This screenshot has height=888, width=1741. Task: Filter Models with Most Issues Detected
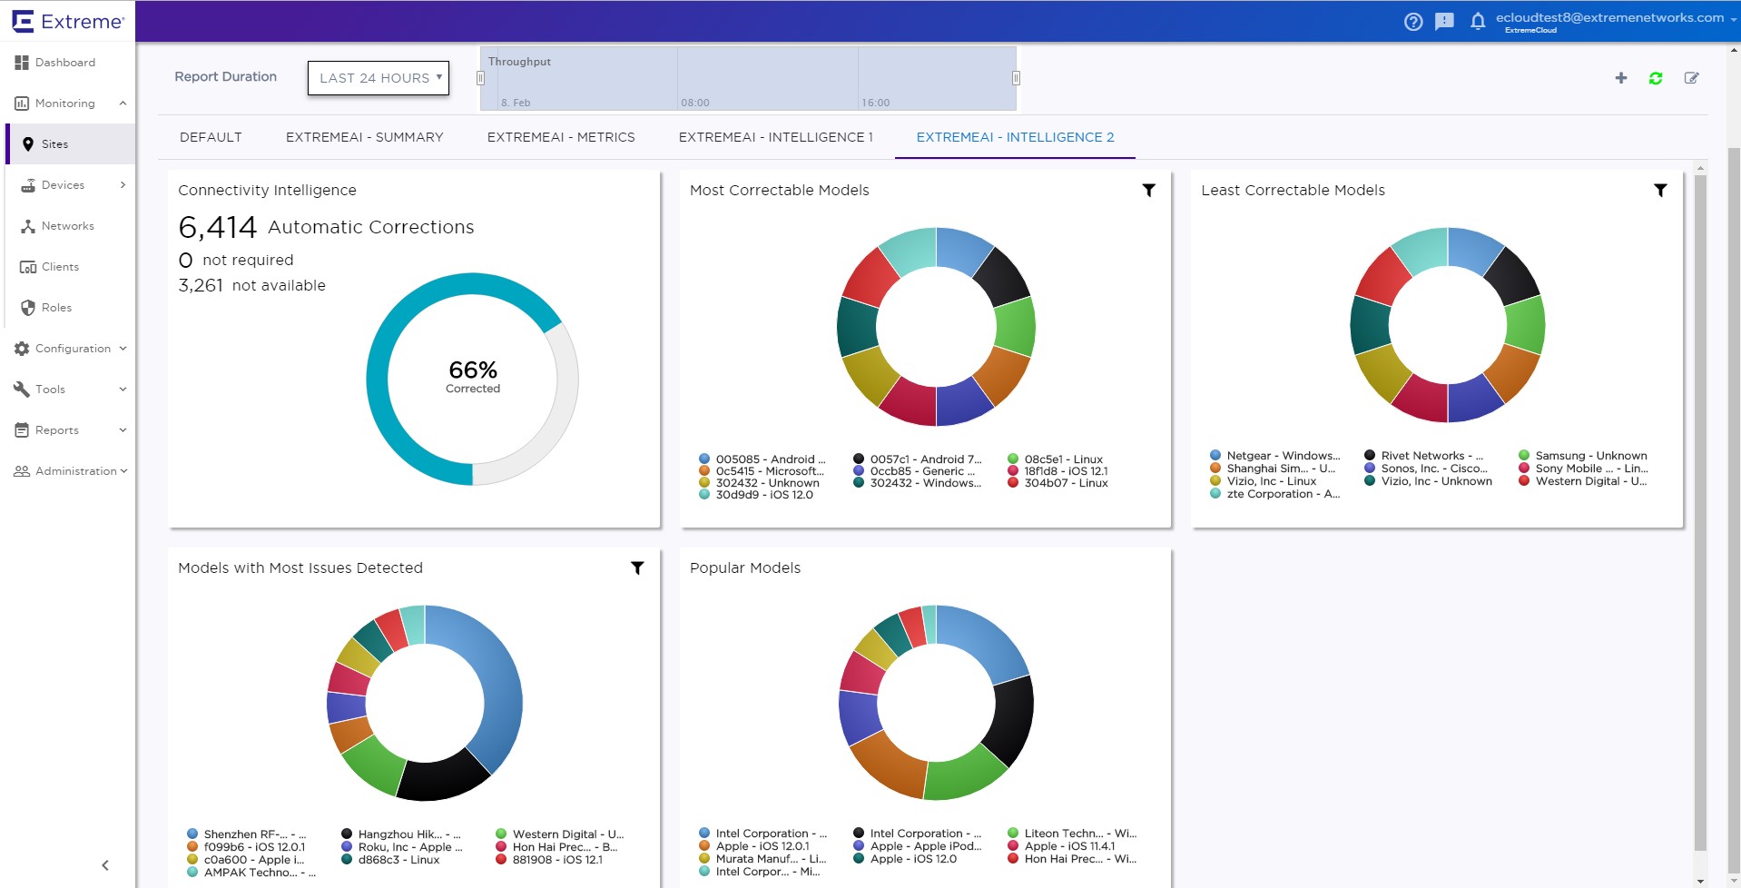pos(637,567)
